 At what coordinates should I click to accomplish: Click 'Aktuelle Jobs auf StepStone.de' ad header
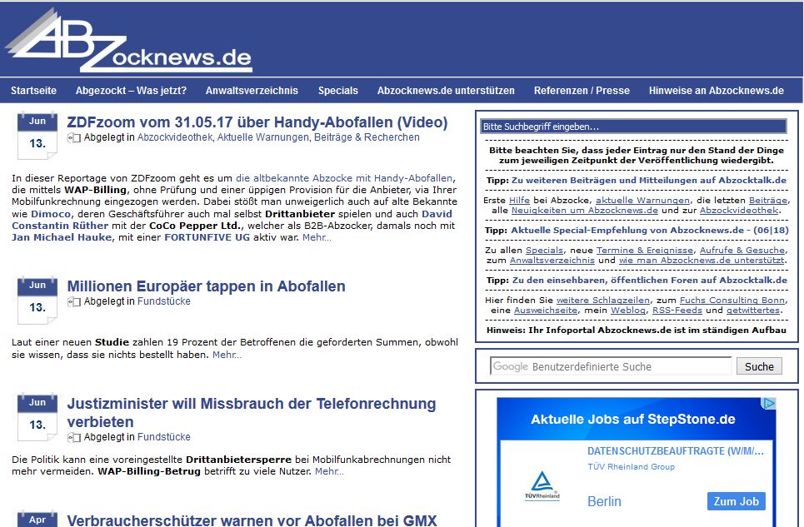pos(632,420)
